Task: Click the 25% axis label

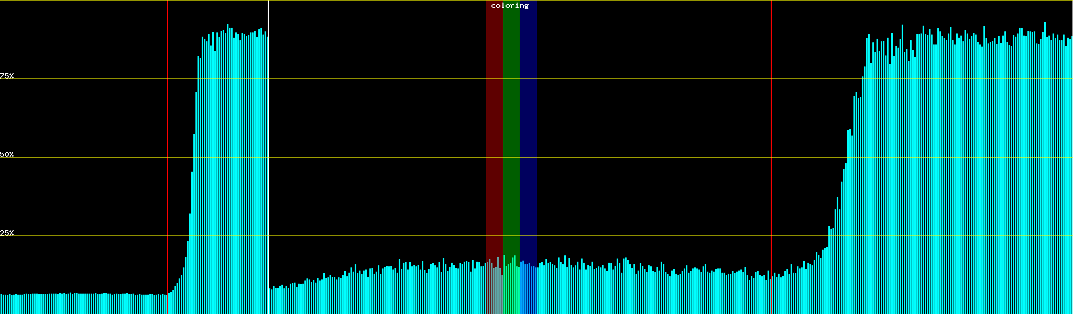Action: pyautogui.click(x=7, y=233)
